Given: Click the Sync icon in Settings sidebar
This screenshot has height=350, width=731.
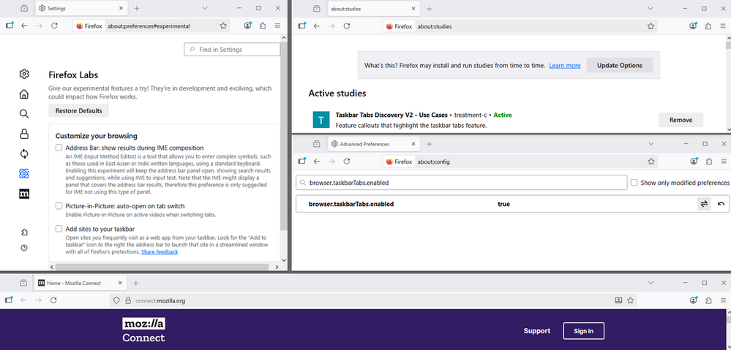Looking at the screenshot, I should click(x=24, y=153).
